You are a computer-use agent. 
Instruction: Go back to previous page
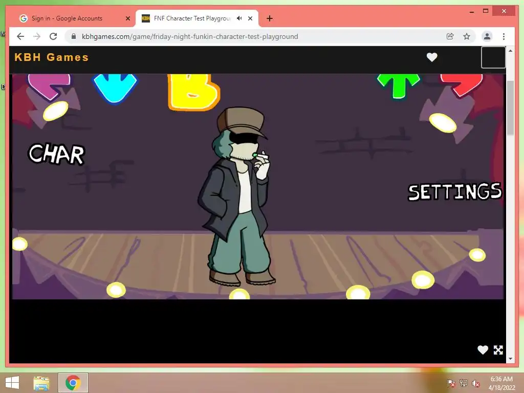[x=20, y=36]
